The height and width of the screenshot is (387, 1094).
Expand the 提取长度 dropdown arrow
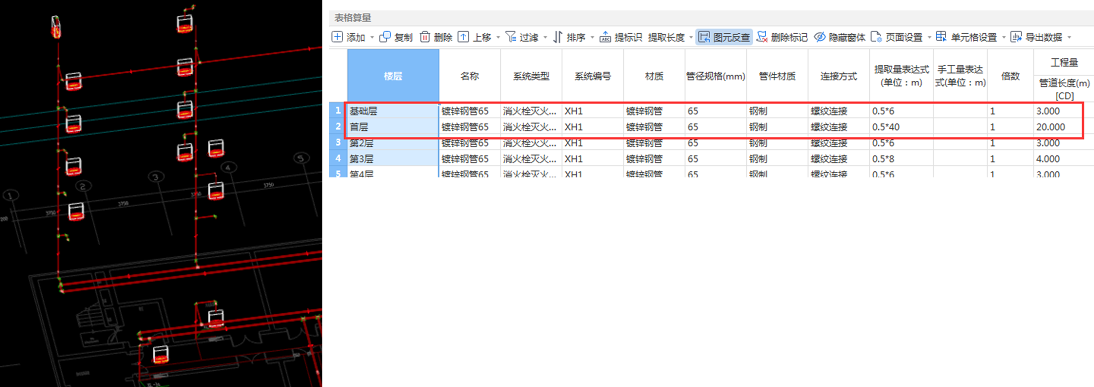point(691,38)
